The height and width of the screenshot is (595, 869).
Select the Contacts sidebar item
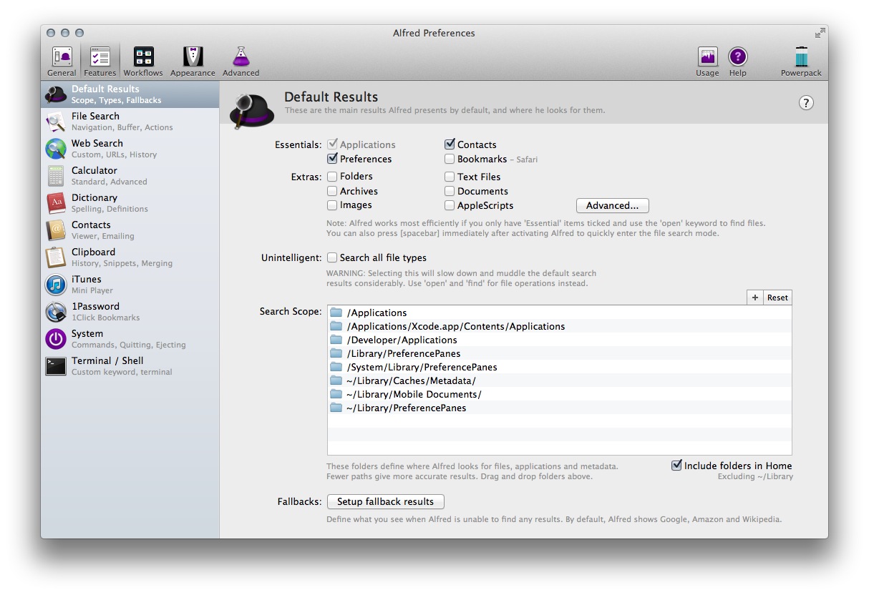click(130, 230)
